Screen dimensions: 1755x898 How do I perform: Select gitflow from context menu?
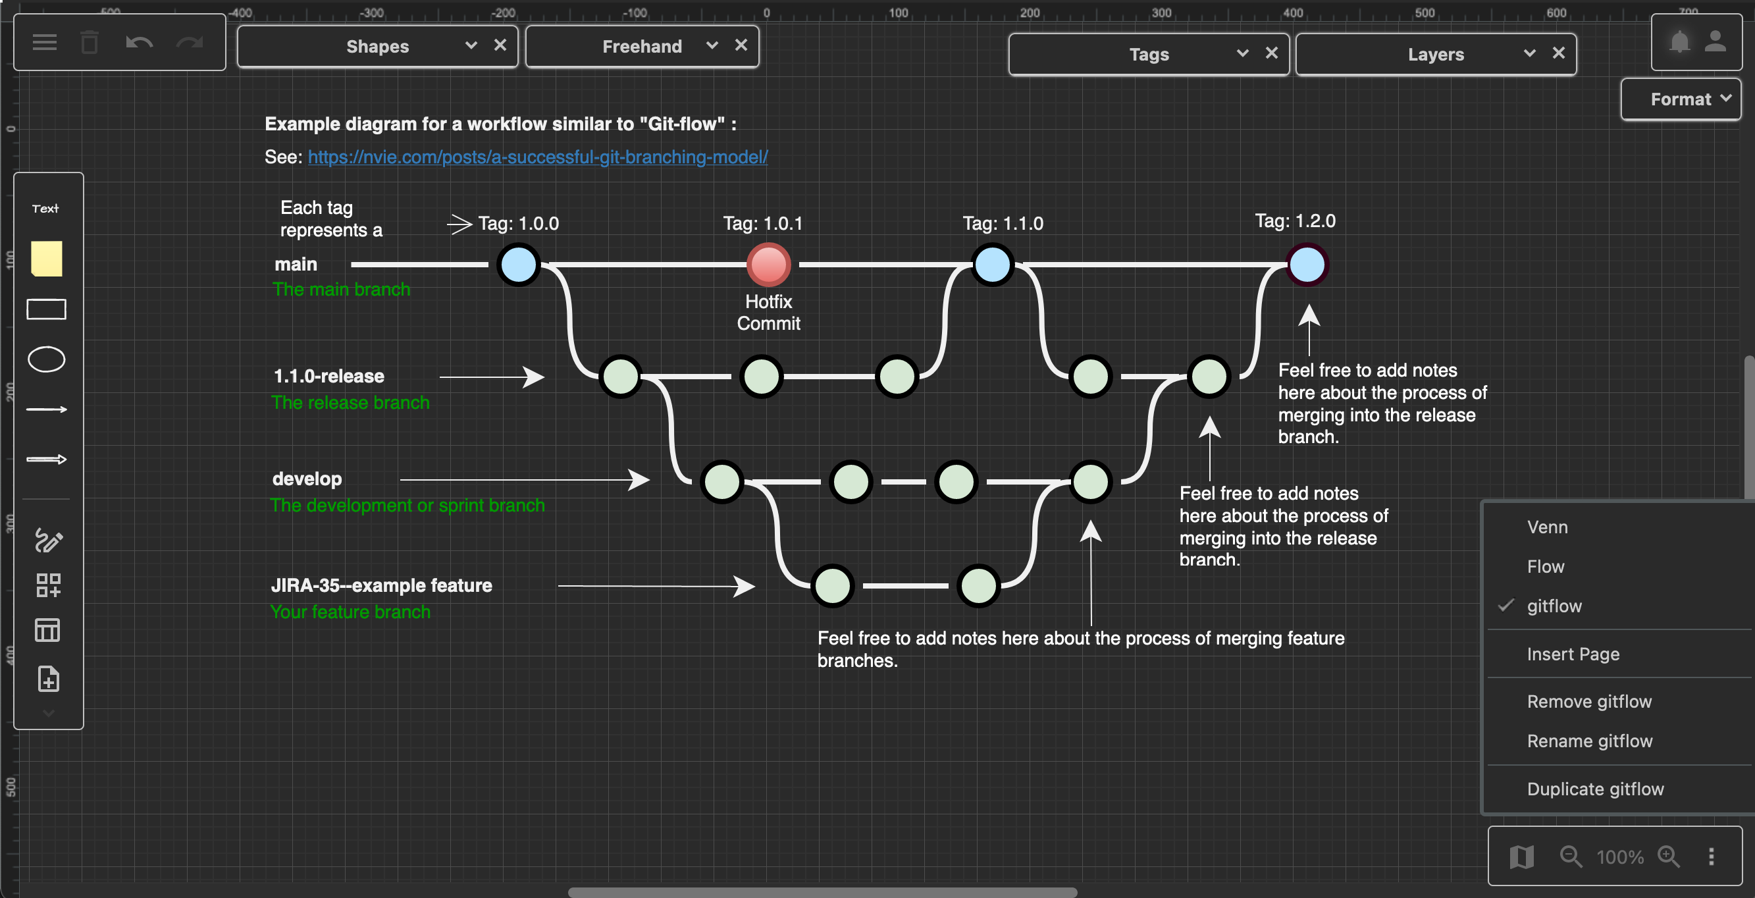coord(1554,606)
